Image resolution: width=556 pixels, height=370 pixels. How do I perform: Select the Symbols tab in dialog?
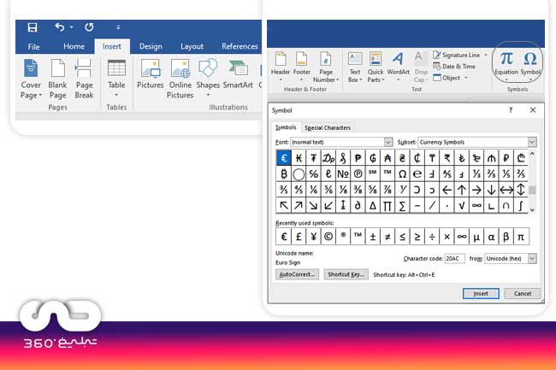pos(286,127)
